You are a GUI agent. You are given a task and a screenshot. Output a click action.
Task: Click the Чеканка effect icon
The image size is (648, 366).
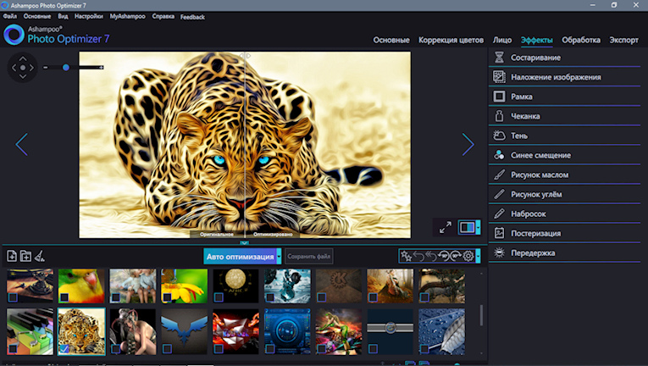[x=499, y=116]
